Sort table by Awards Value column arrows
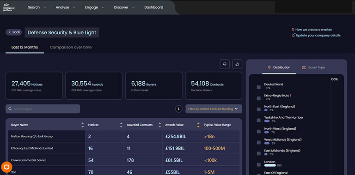This screenshot has height=175, width=355. coord(198,125)
